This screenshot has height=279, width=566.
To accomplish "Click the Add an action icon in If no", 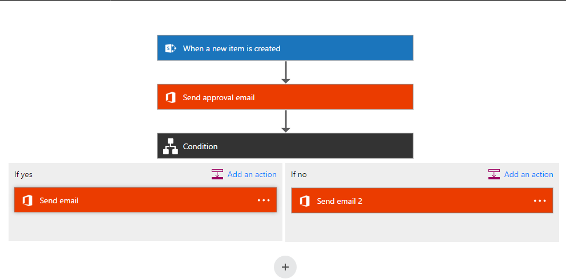I will (x=494, y=174).
